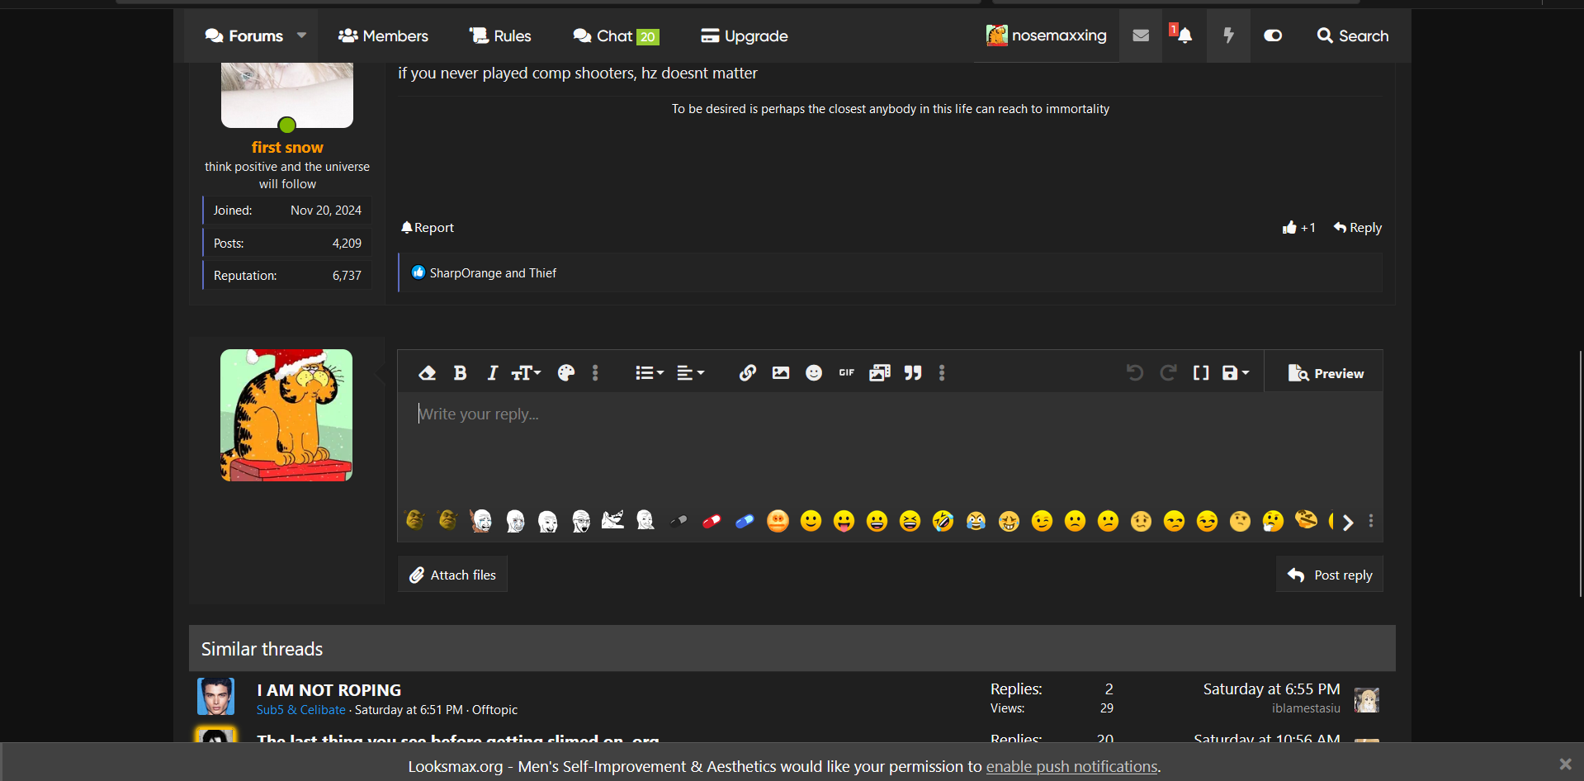Open the Members menu item
Screen dimensions: 1584x781
point(383,35)
